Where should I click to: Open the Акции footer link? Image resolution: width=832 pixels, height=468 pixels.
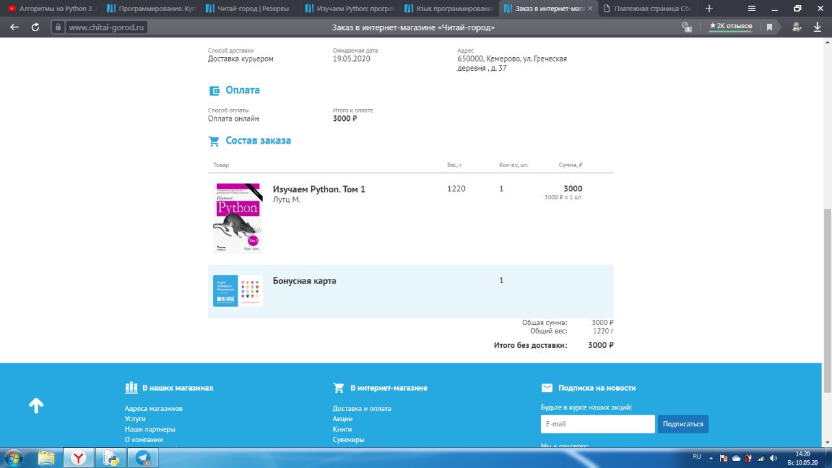pos(343,419)
